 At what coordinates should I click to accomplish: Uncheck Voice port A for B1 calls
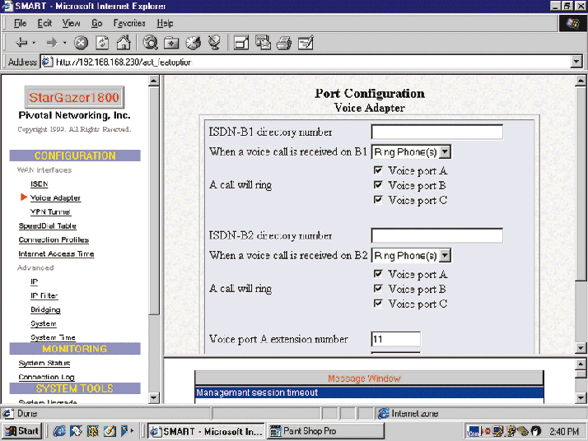378,170
